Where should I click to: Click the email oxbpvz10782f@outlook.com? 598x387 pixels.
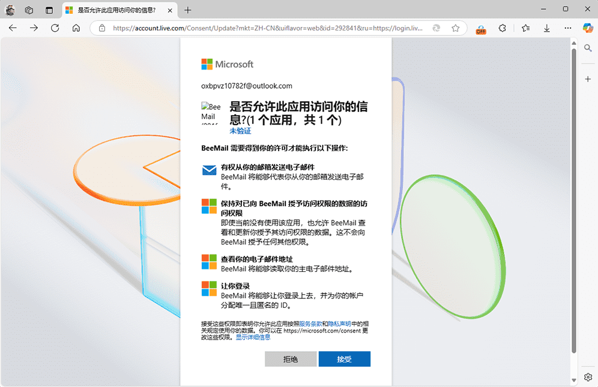(x=247, y=86)
